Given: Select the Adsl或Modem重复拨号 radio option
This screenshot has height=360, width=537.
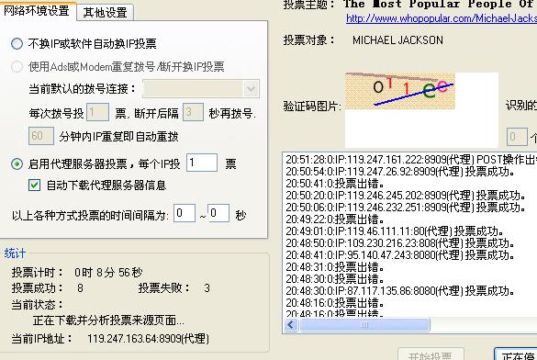Looking at the screenshot, I should [x=17, y=66].
